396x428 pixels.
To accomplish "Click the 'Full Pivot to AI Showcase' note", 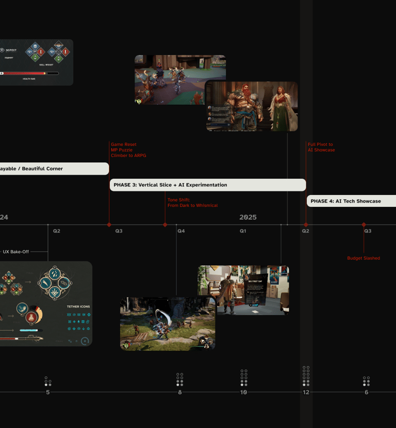I will [321, 147].
